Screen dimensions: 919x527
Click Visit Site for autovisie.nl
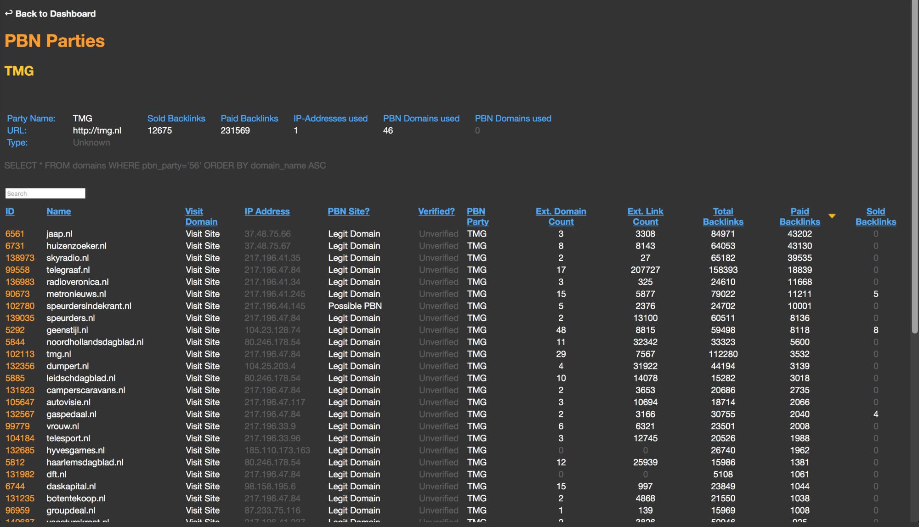203,402
